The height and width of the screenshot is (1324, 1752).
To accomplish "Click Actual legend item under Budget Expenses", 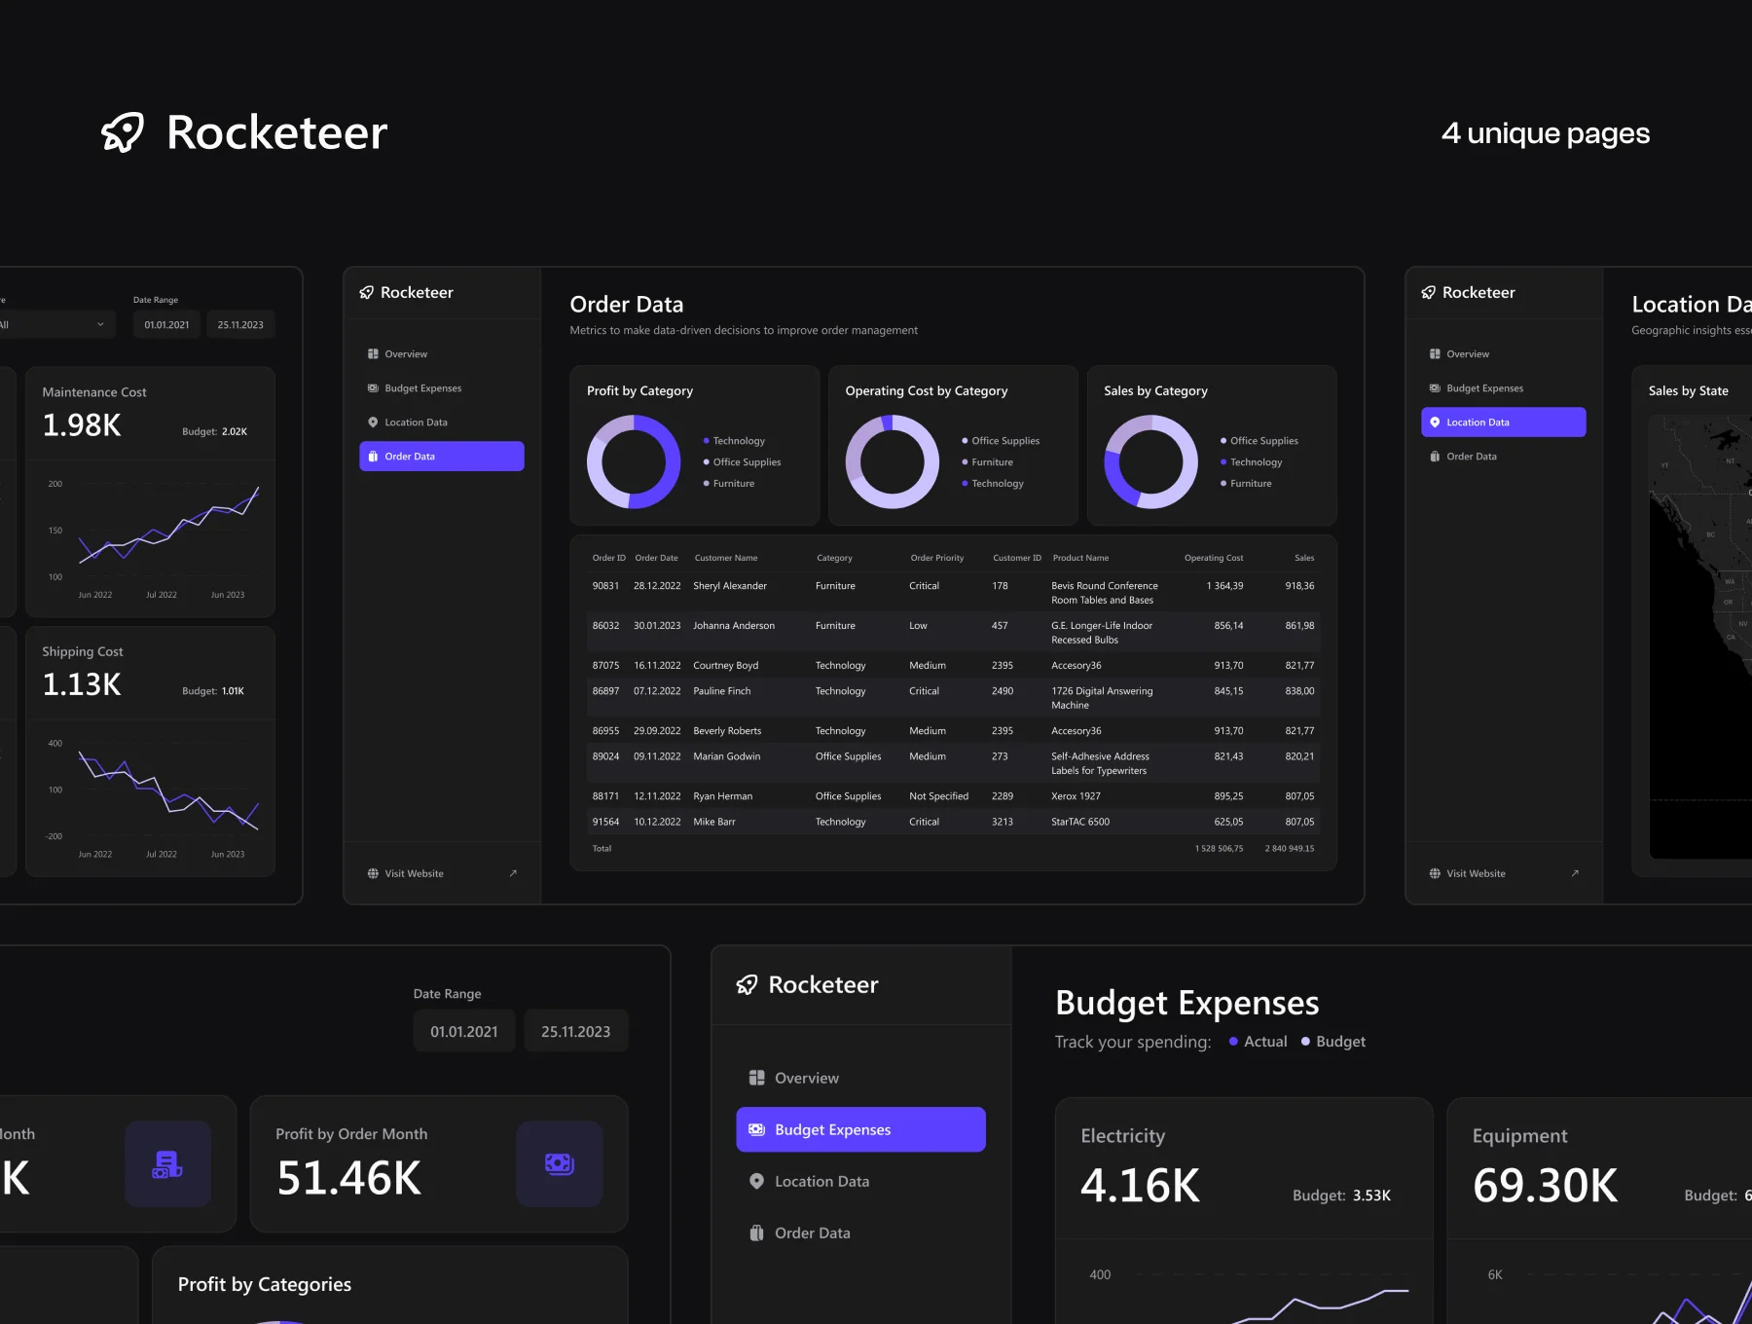I will point(1258,1042).
